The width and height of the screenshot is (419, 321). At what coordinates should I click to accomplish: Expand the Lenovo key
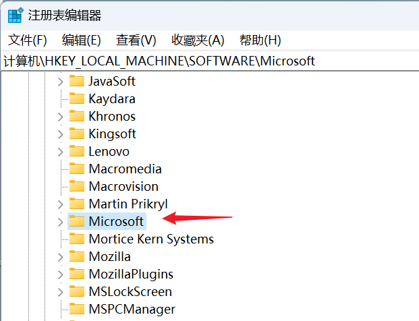(61, 152)
